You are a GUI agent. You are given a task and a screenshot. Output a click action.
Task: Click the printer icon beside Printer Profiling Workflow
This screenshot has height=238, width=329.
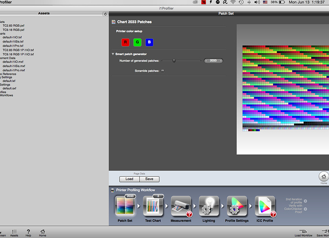[113, 190]
